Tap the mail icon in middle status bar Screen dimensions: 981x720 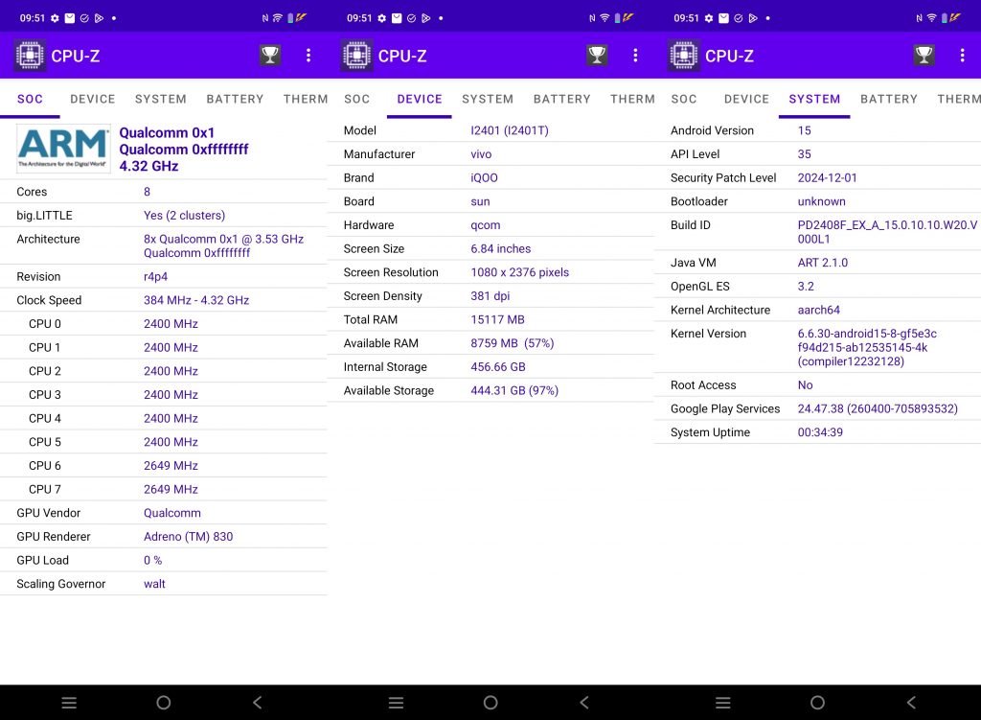coord(397,18)
